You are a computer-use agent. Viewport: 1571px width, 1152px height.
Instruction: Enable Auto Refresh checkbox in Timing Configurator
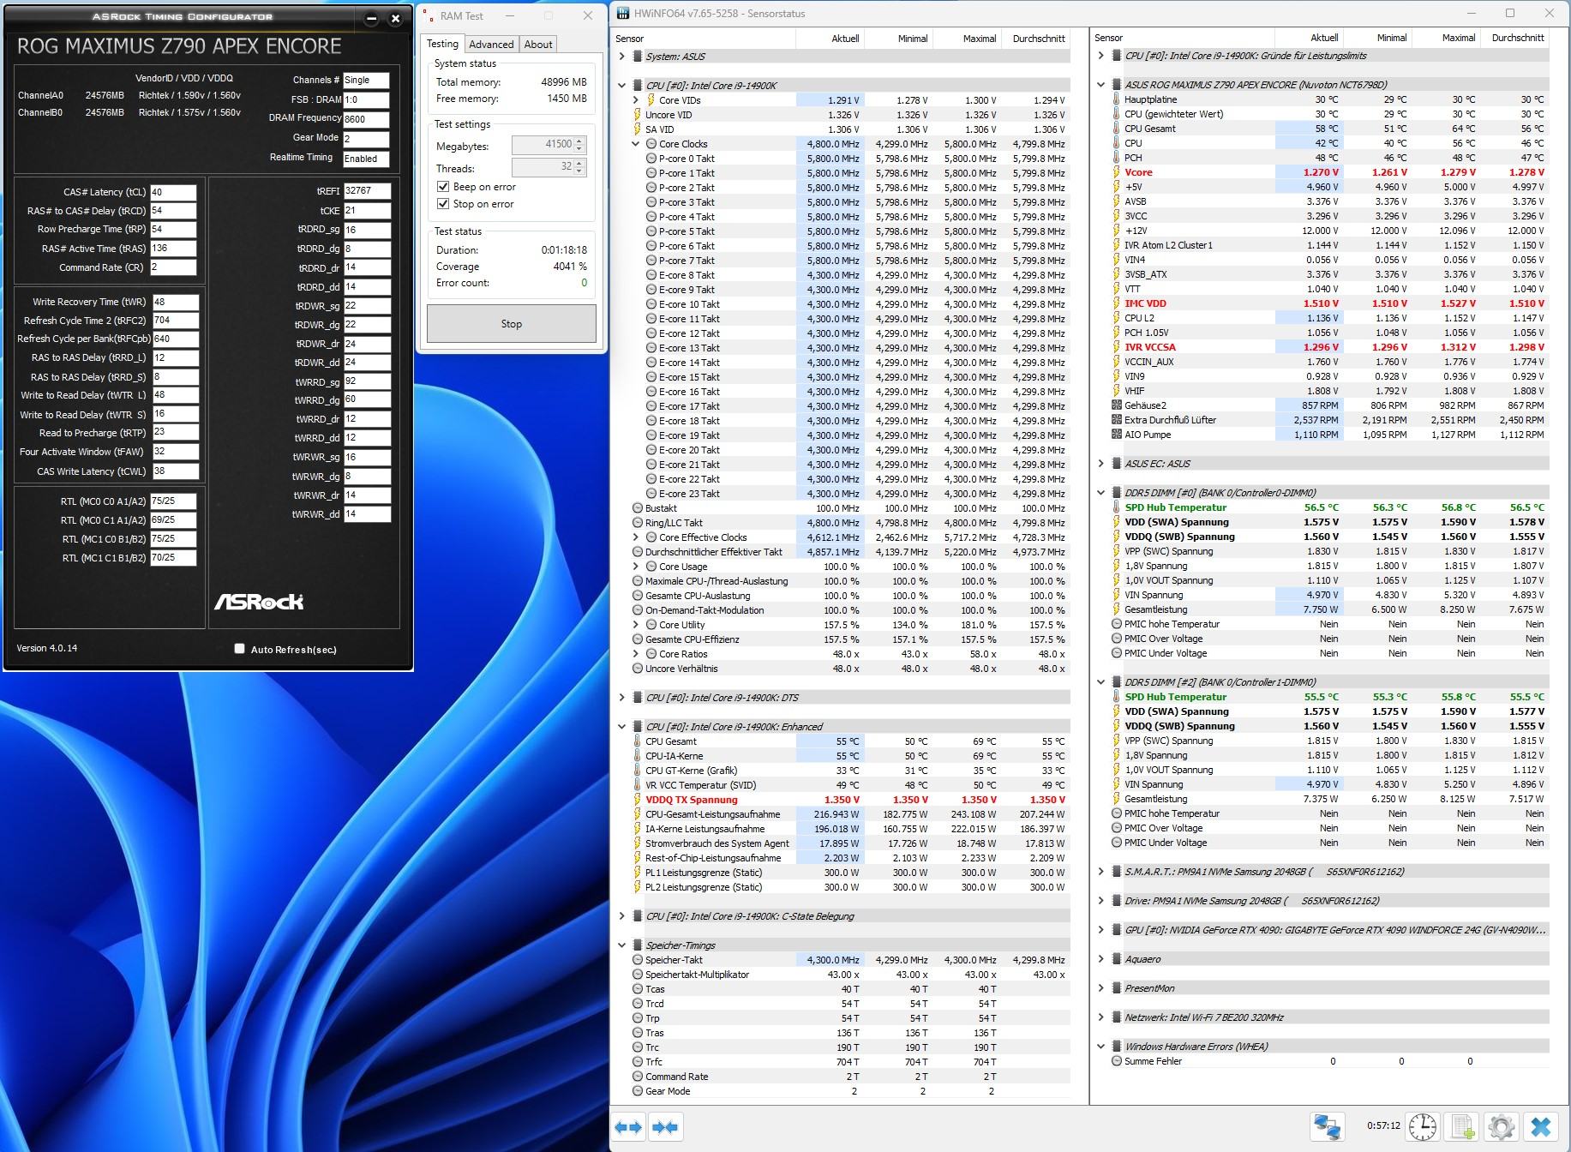coord(240,649)
